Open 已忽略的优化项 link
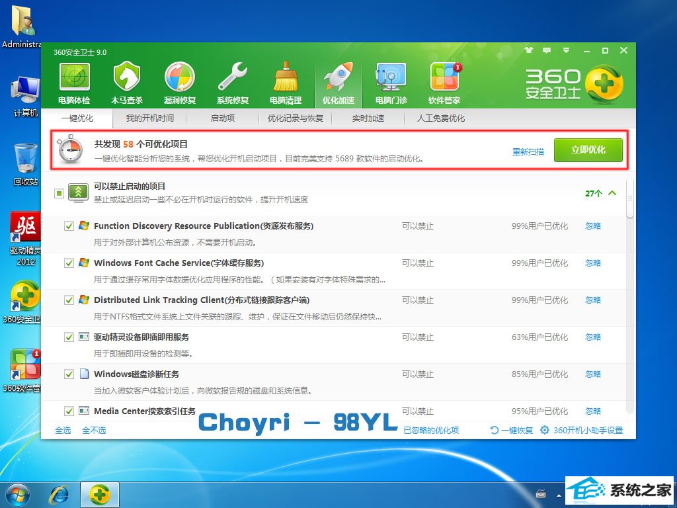This screenshot has width=677, height=508. click(x=431, y=430)
